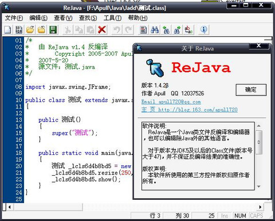The height and width of the screenshot is (221, 275).
Task: Click line number 08 in the gutter
Action: tap(19, 87)
